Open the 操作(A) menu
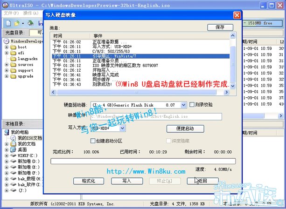Image resolution: width=286 pixels, height=209 pixels. [31, 13]
